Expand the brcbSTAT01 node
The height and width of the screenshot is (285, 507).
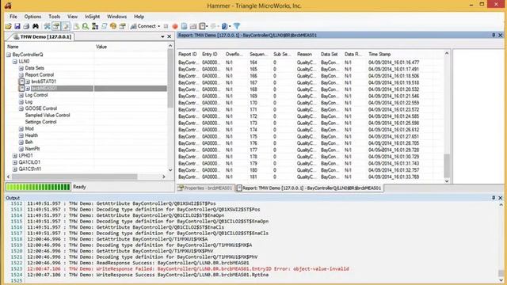click(x=28, y=82)
